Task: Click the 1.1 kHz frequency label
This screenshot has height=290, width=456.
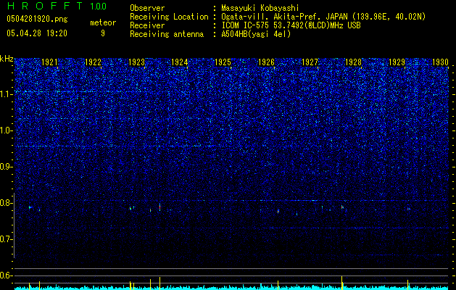Action: pyautogui.click(x=7, y=94)
